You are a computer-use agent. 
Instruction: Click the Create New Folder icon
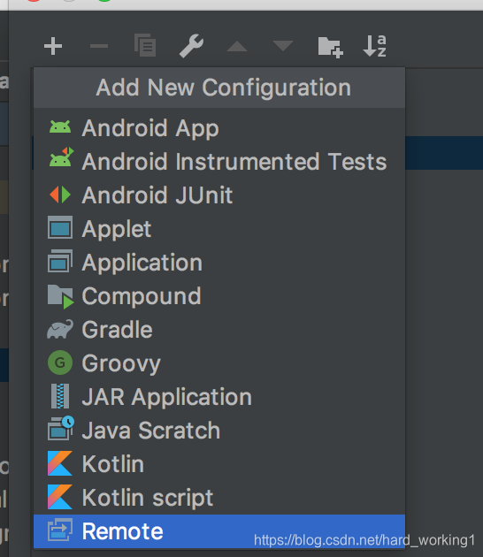click(x=330, y=47)
